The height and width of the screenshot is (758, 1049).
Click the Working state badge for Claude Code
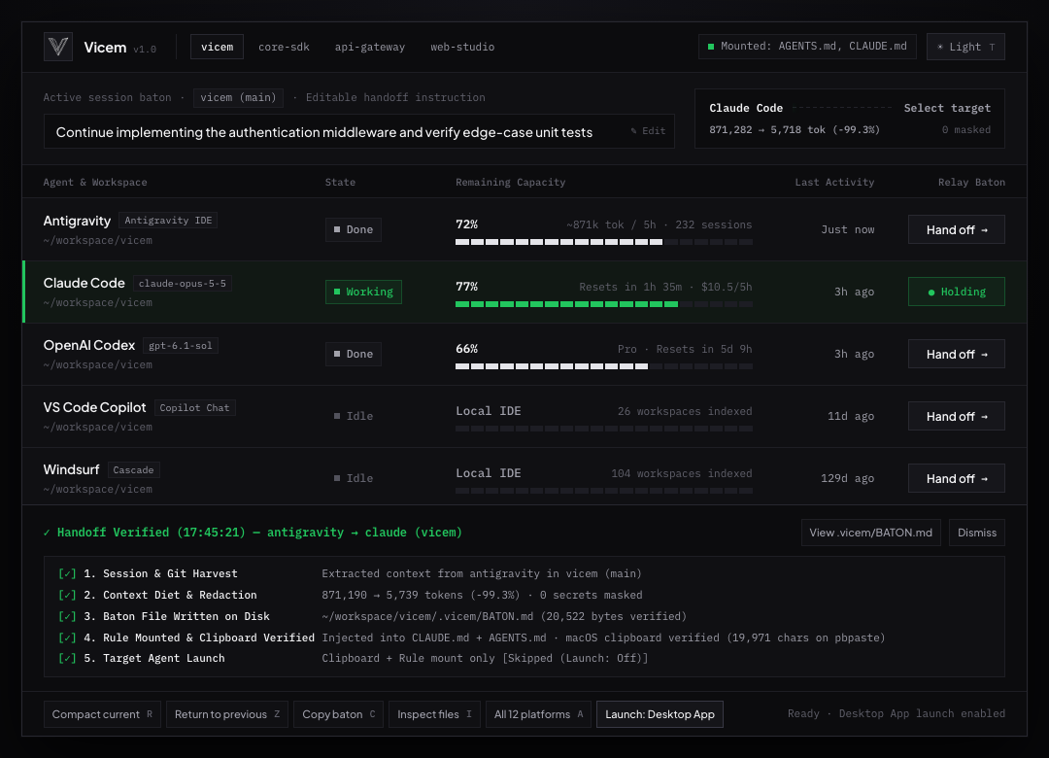click(x=363, y=292)
